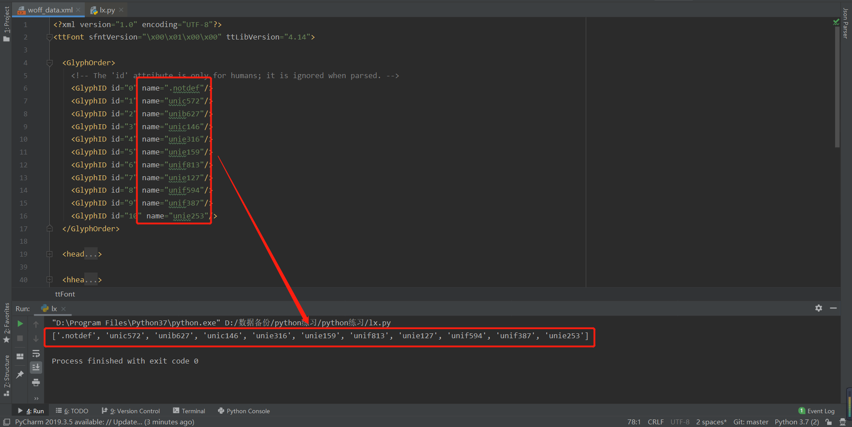852x427 pixels.
Task: Print the console output
Action: click(36, 382)
